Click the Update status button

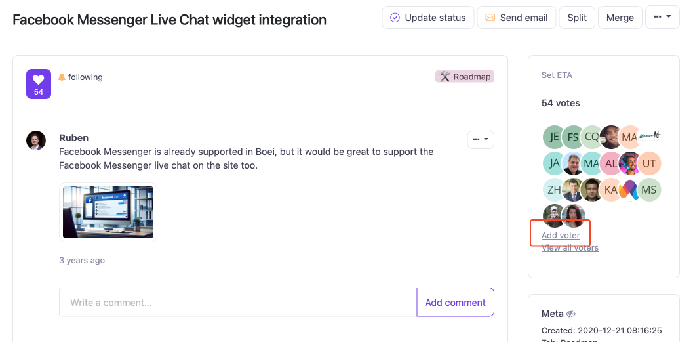tap(427, 18)
